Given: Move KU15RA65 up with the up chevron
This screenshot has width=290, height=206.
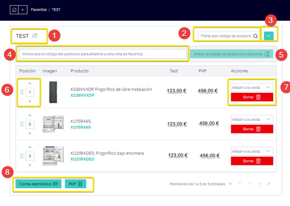Looking at the screenshot, I should point(29,116).
